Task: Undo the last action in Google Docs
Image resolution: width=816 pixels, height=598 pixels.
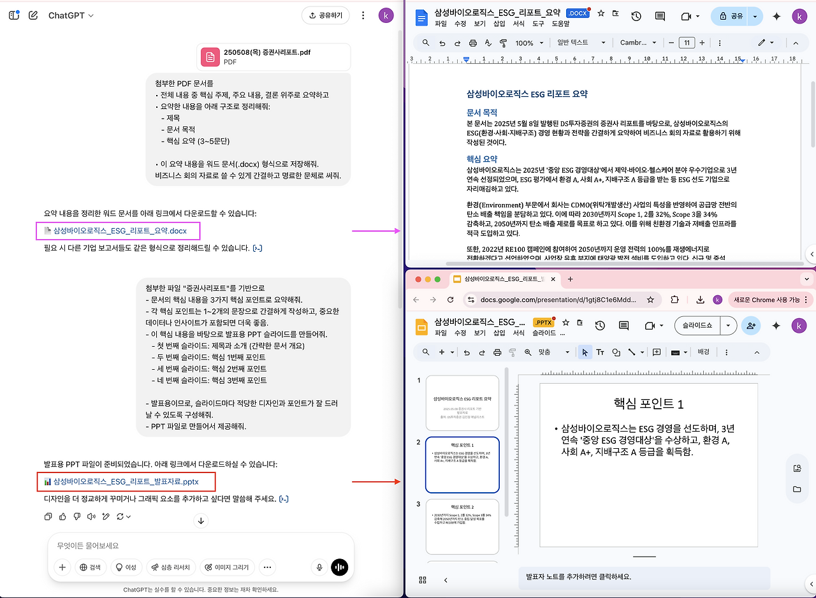Action: [x=442, y=43]
